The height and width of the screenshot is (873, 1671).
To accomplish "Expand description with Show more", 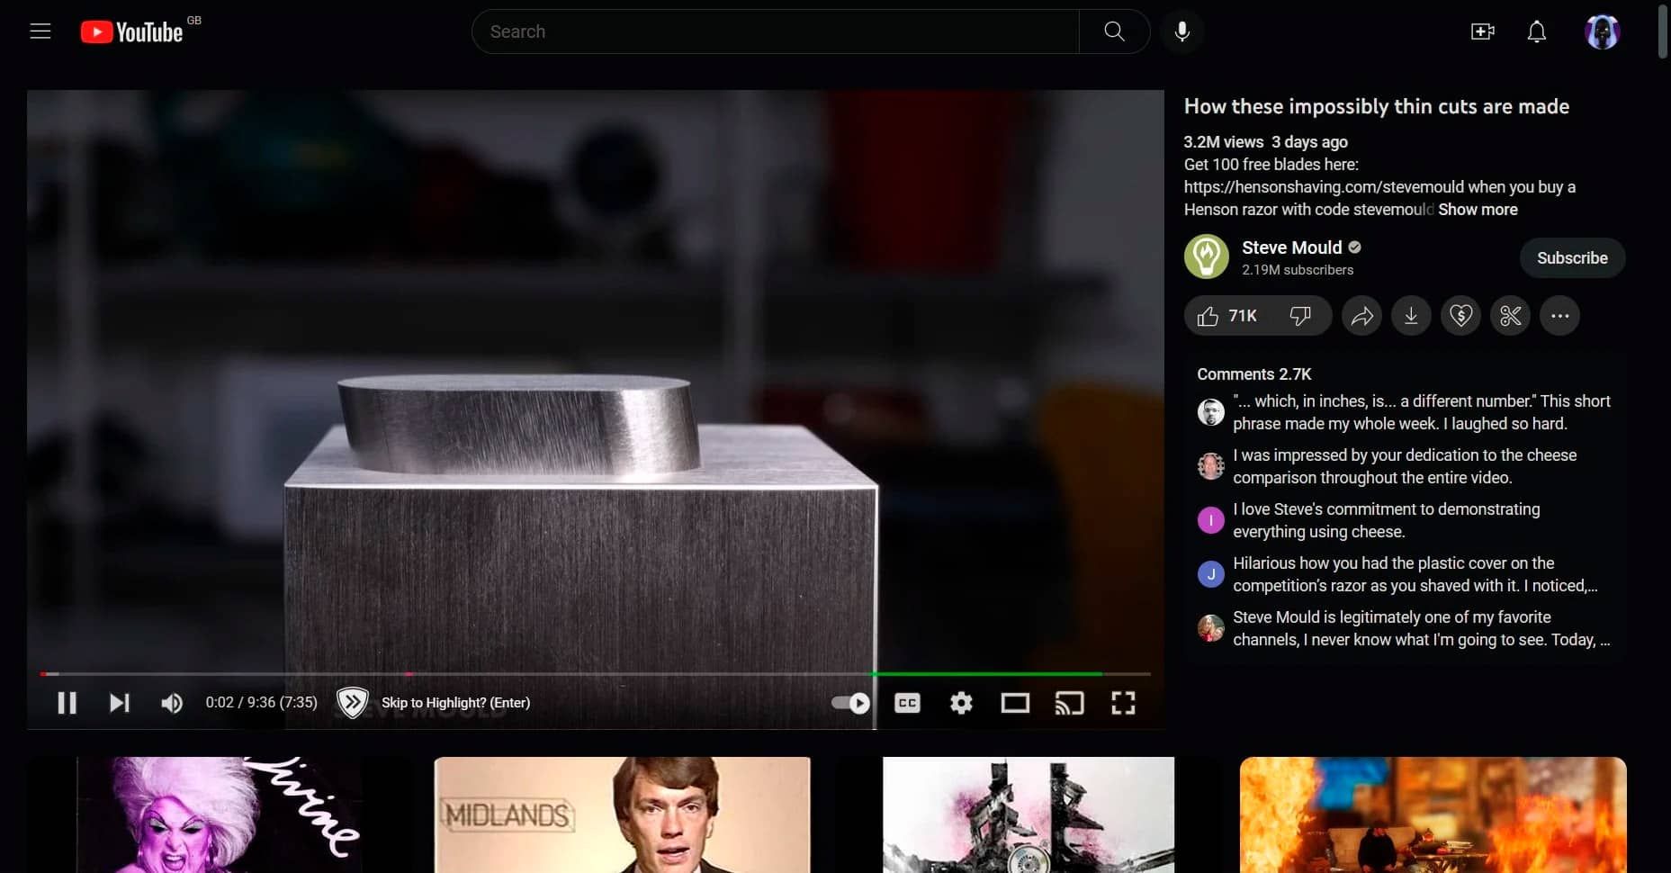I will [x=1478, y=210].
